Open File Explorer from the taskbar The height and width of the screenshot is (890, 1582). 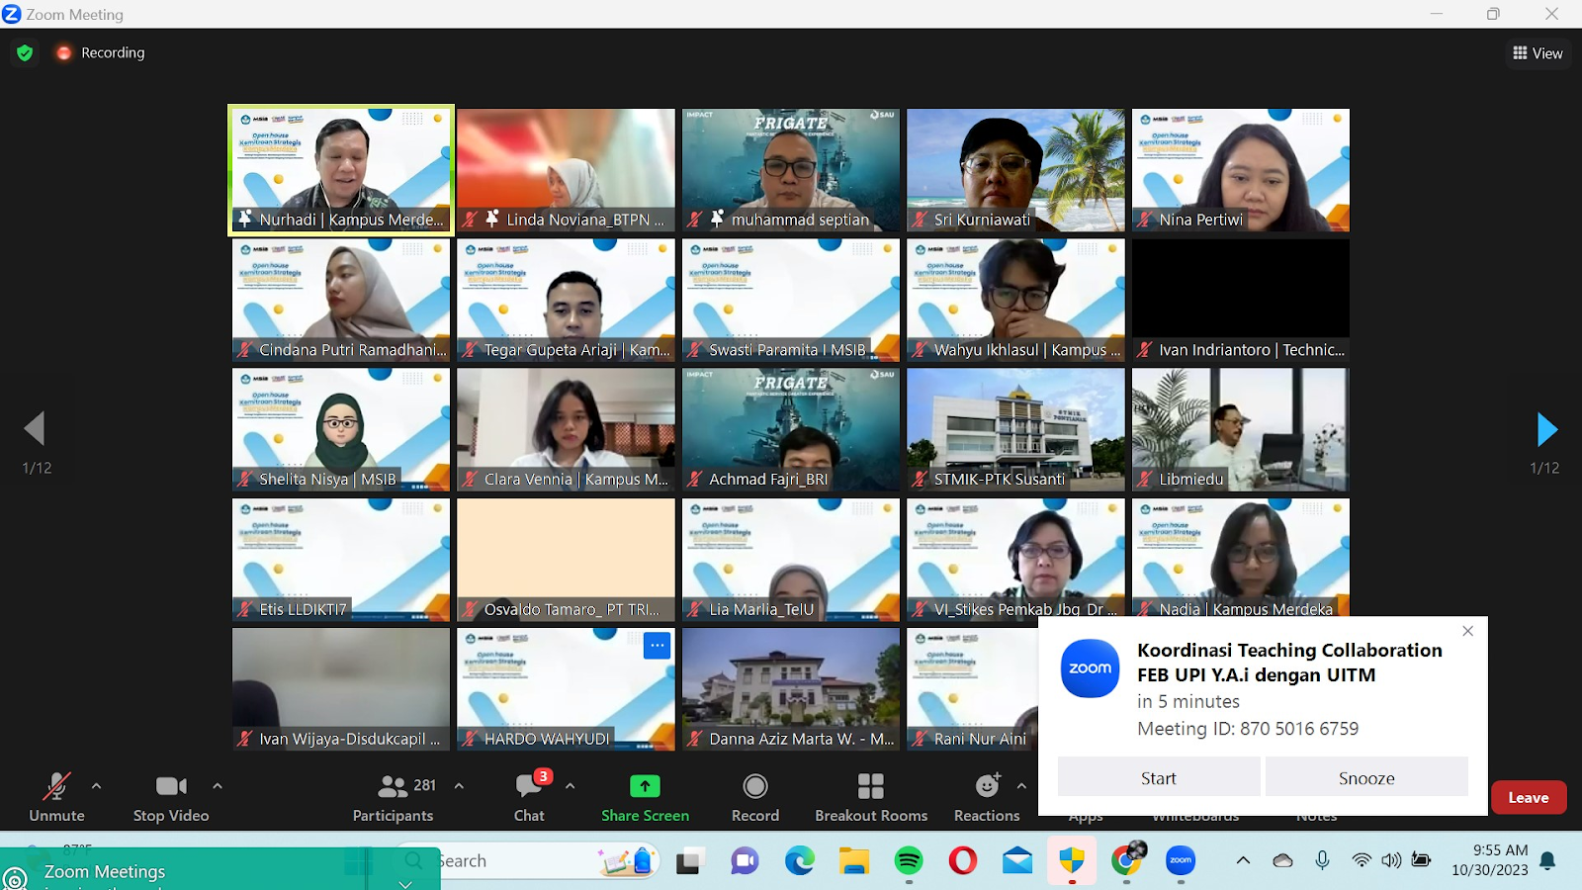tap(853, 861)
